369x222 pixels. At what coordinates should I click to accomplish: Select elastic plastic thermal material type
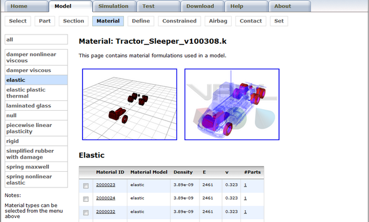(36, 93)
